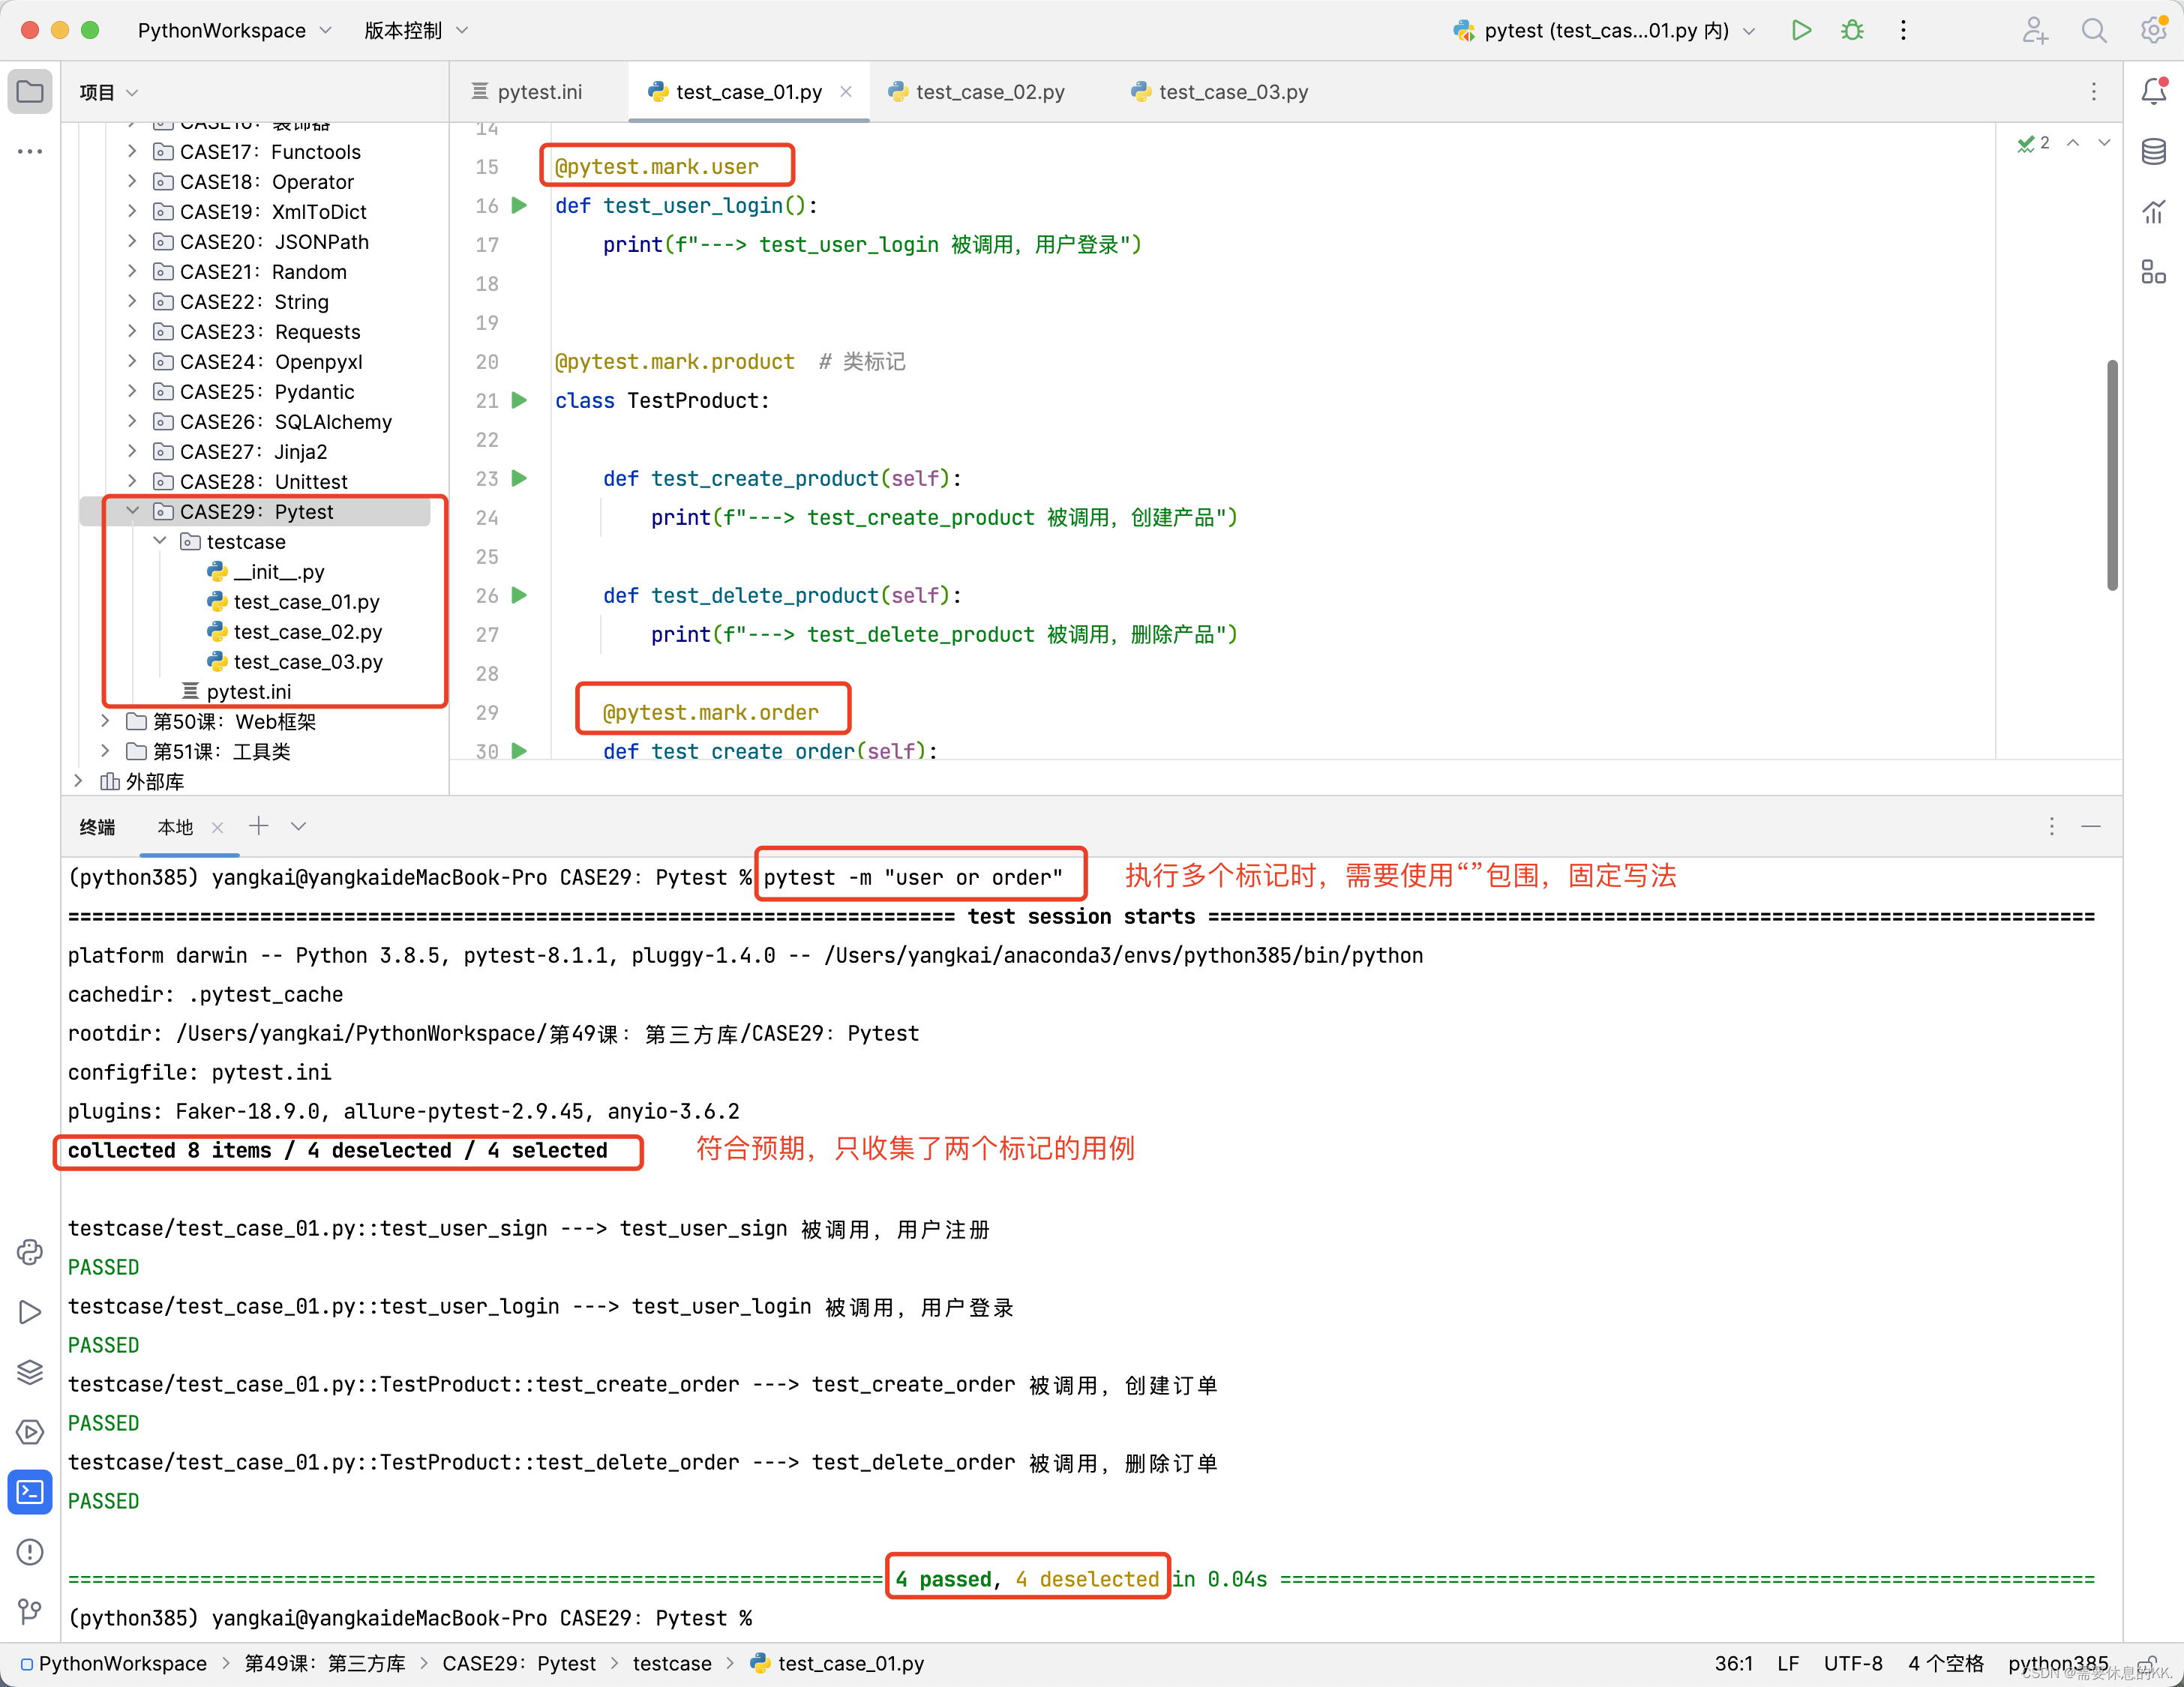Open the code with me user icon
2184x1687 pixels.
tap(2035, 31)
